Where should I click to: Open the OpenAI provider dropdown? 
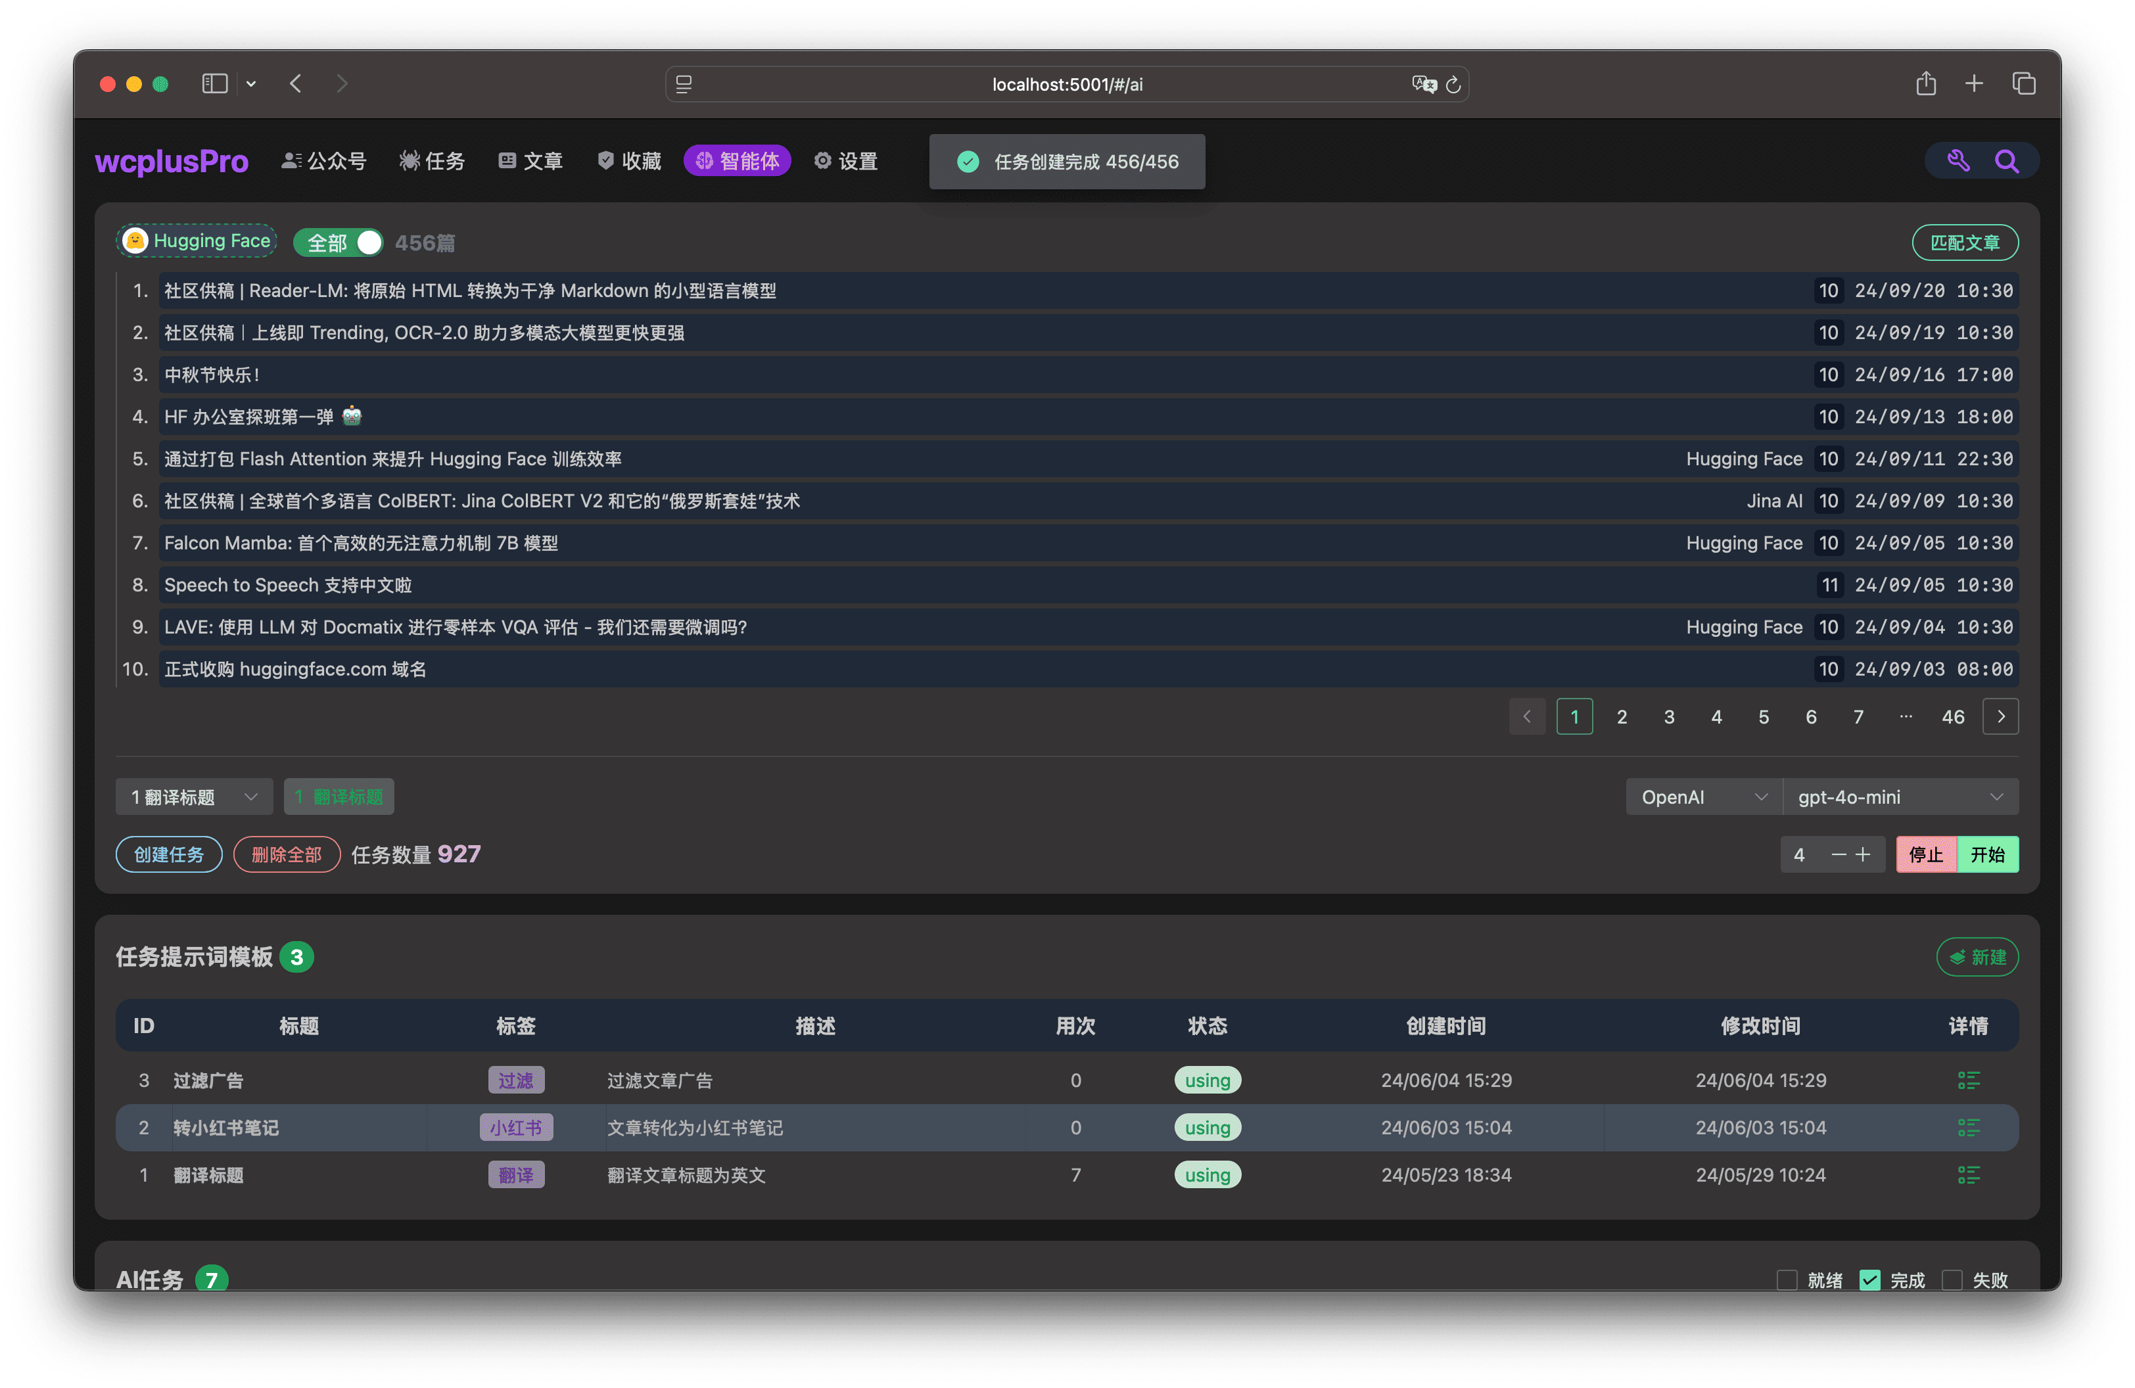[x=1704, y=797]
